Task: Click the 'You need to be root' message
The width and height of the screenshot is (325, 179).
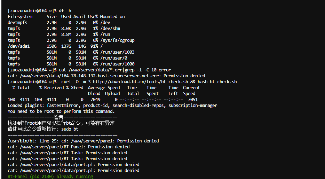Action: point(61,111)
